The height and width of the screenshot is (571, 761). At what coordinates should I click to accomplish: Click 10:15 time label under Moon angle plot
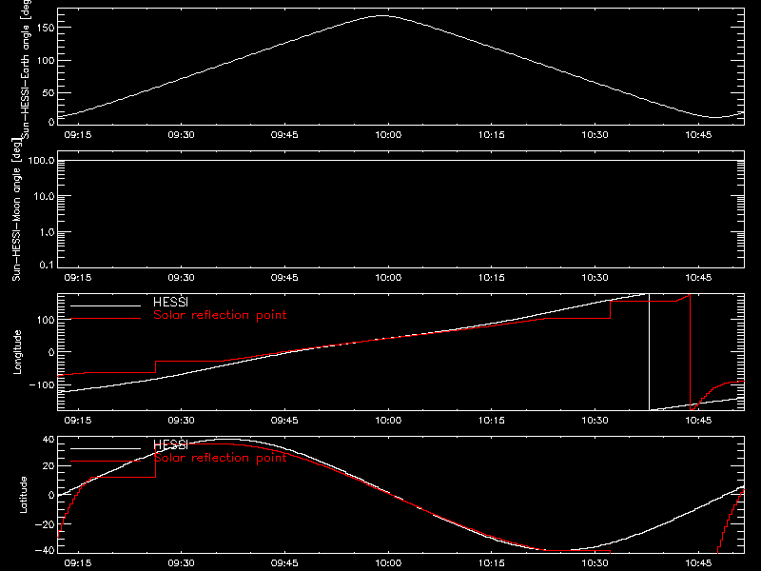(x=492, y=277)
